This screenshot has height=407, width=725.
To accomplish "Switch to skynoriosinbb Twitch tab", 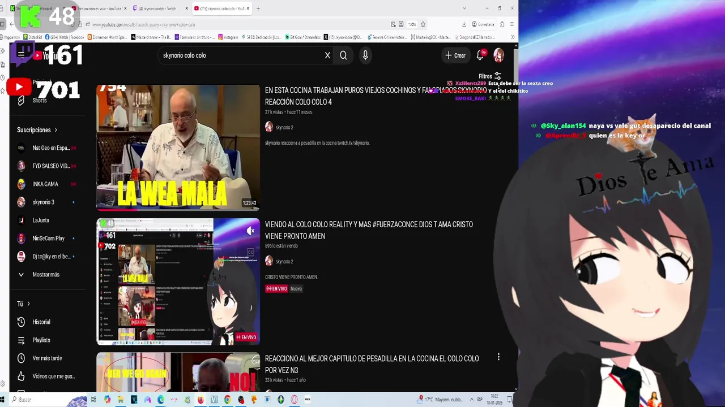I will click(159, 8).
